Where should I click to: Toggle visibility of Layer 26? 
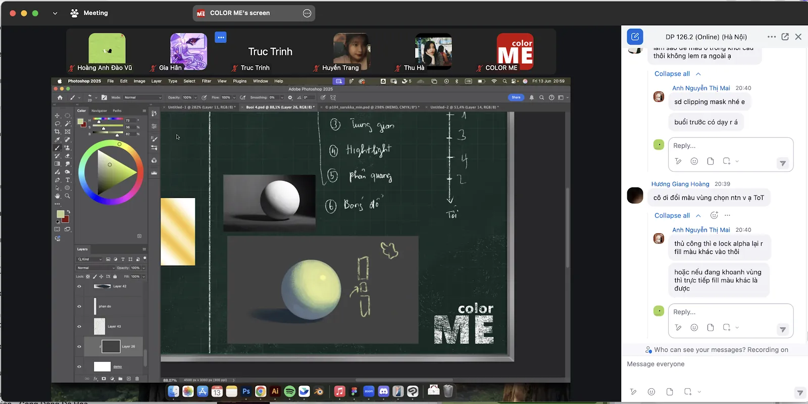[x=79, y=347]
